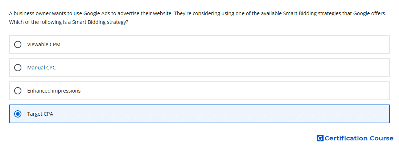Click the Viewable CPM answer label
Viewport: 399px width, 145px height.
coord(44,44)
